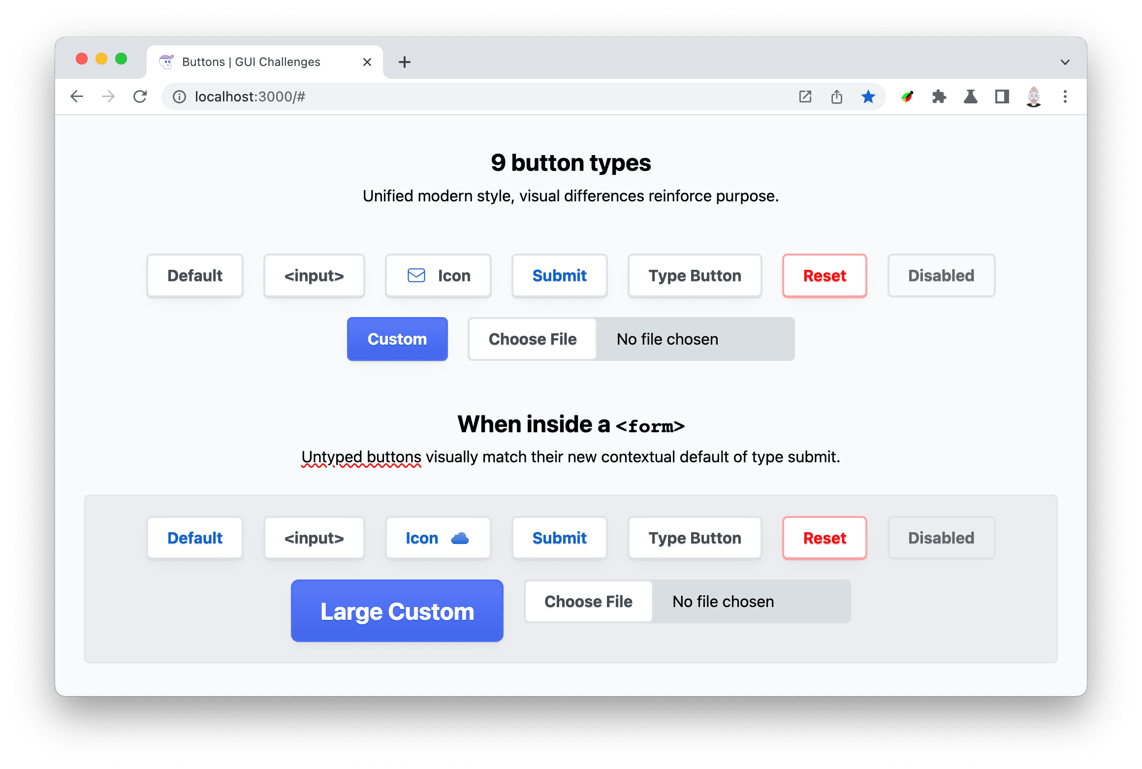
Task: Click Choose File inside the form
Action: 588,601
